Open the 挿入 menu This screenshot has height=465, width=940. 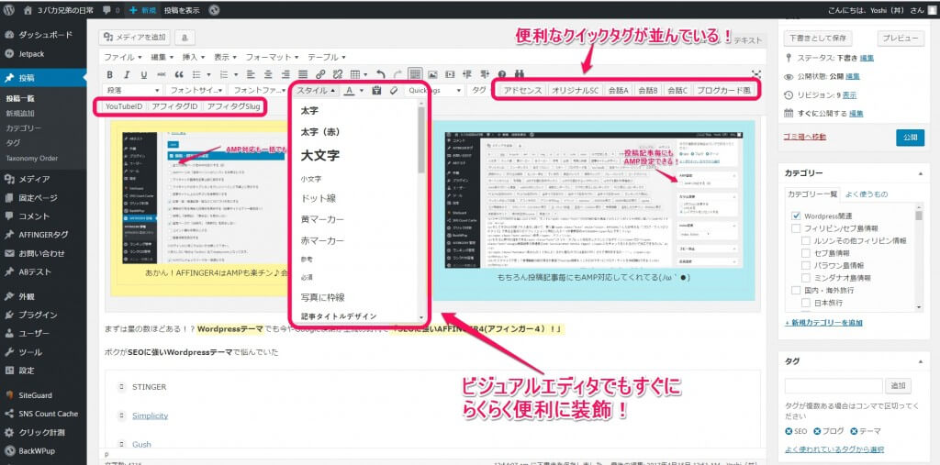click(x=194, y=58)
